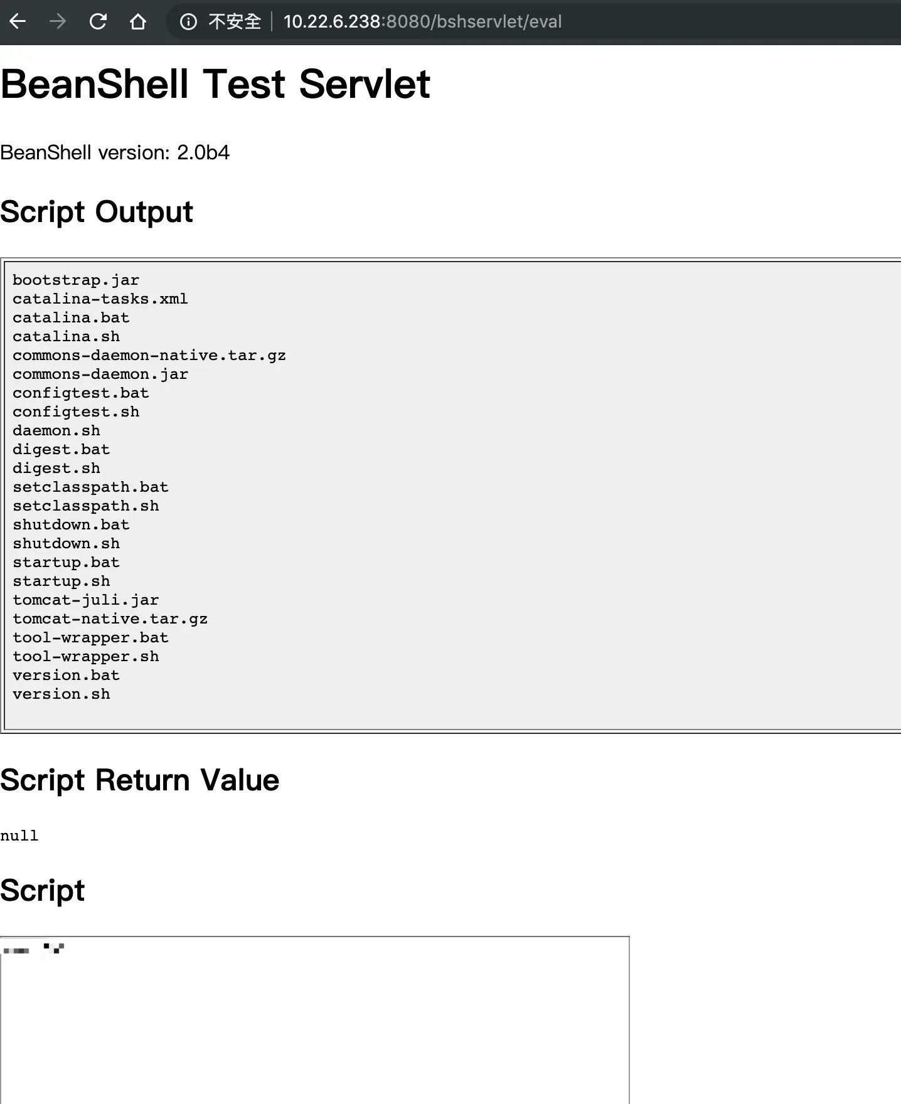Click the address bar URL text
Viewport: 901px width, 1104px height.
(422, 22)
